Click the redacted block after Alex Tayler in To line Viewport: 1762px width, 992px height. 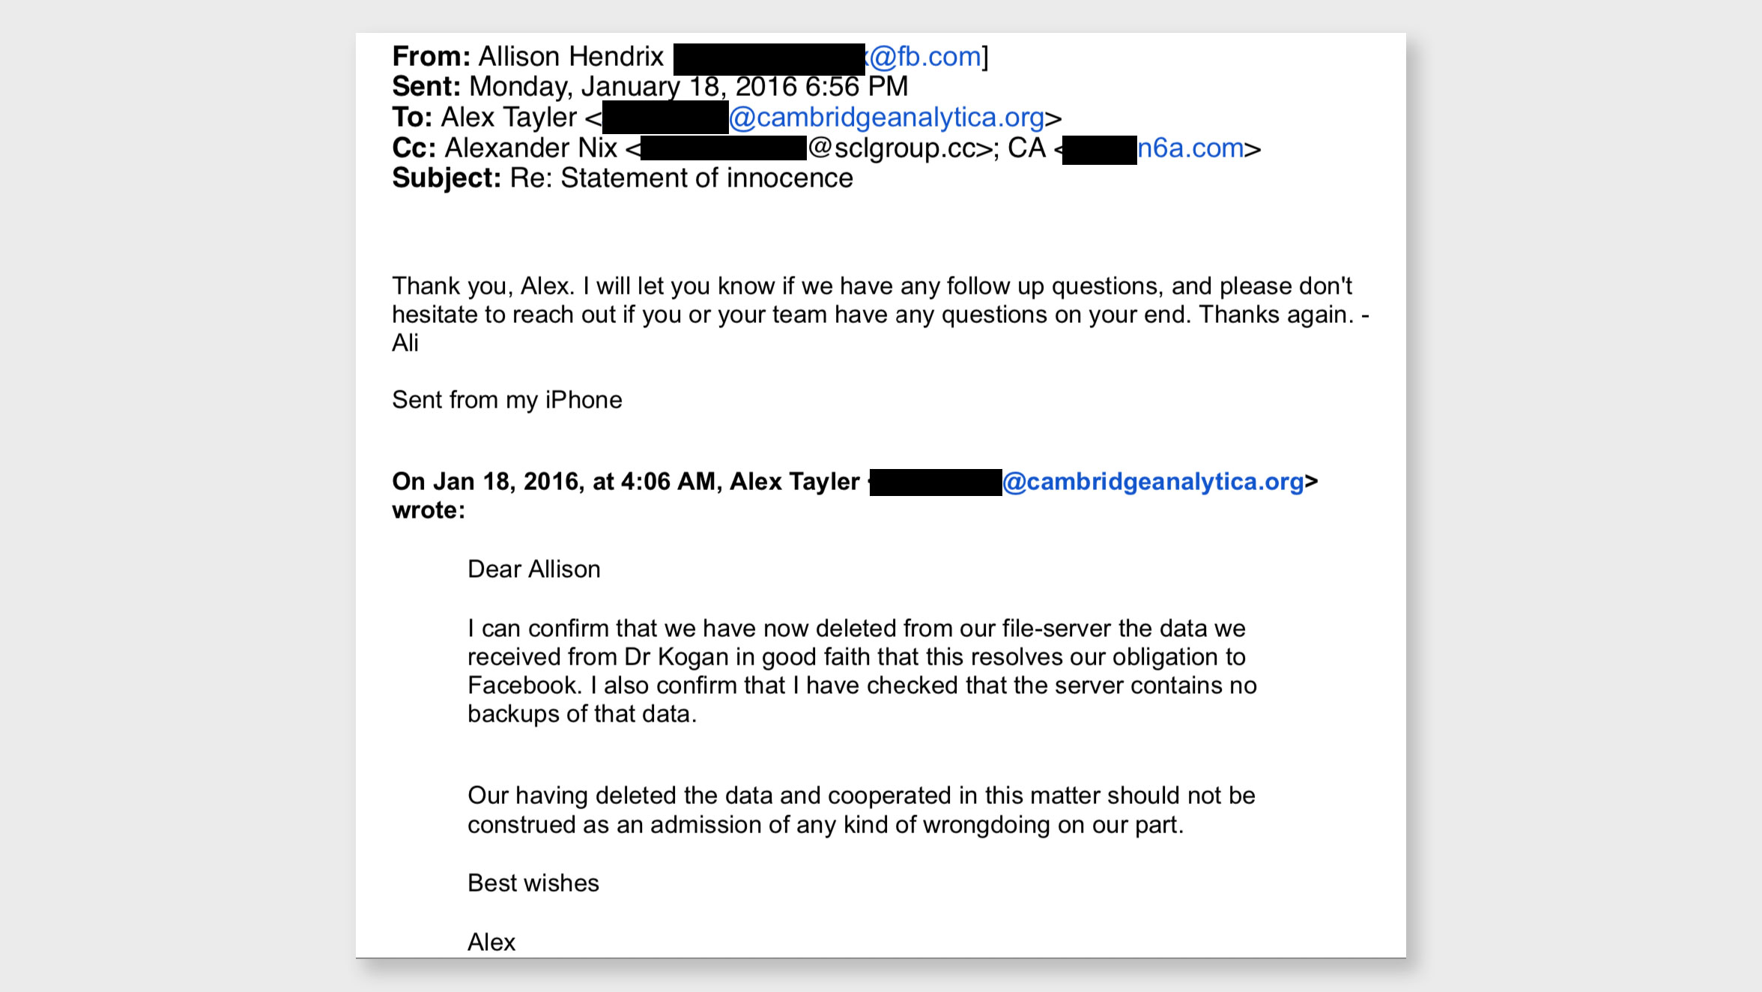click(665, 118)
